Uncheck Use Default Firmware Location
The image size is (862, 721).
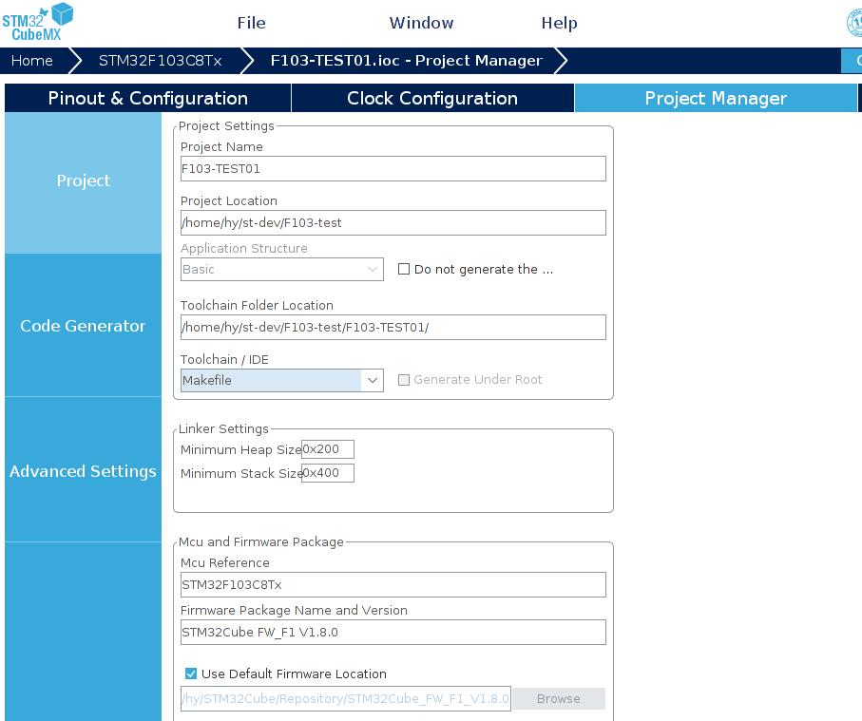click(191, 674)
